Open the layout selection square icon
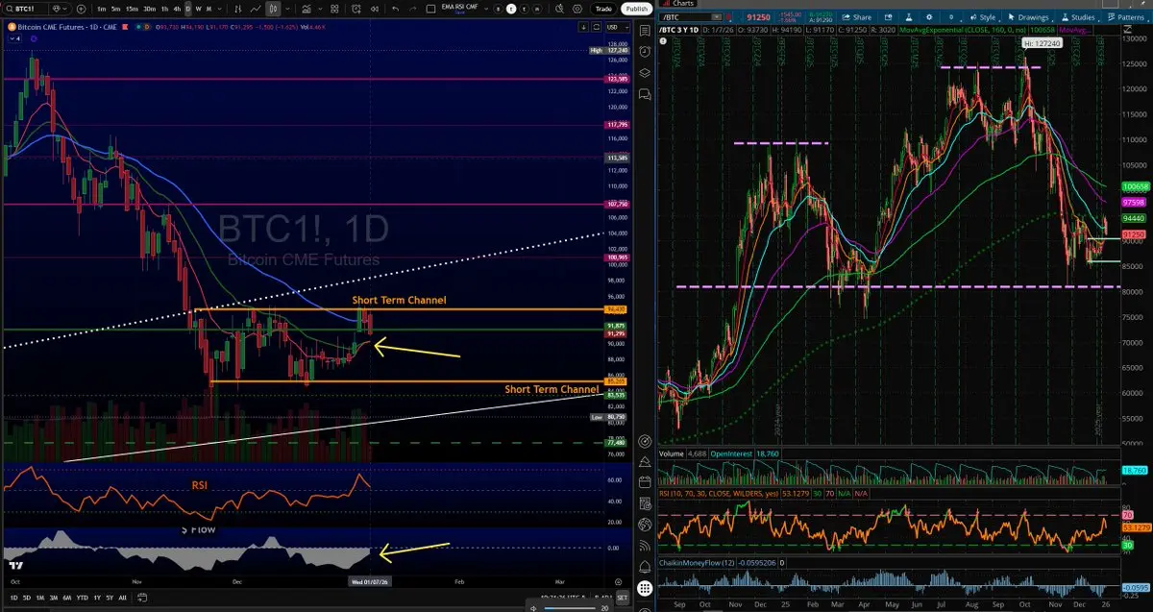Image resolution: width=1153 pixels, height=612 pixels. click(430, 9)
